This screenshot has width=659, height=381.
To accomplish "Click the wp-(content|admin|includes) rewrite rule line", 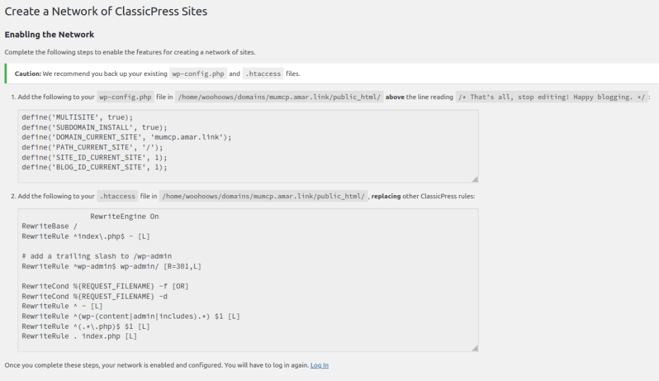I will (x=131, y=316).
